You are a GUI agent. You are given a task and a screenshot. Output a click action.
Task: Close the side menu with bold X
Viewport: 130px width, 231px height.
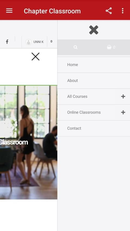click(94, 30)
